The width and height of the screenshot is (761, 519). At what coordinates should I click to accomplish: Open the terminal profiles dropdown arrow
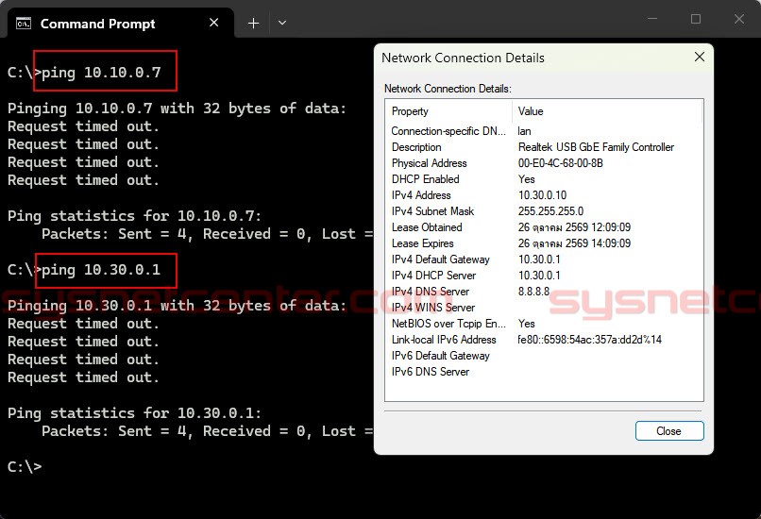coord(282,23)
